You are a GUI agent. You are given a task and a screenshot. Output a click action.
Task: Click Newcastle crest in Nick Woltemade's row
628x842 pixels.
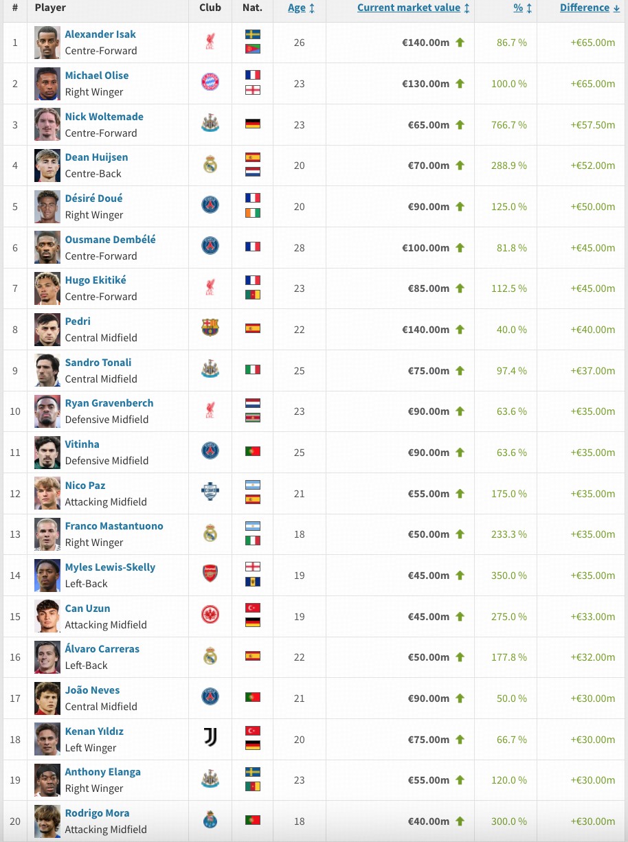(x=210, y=124)
